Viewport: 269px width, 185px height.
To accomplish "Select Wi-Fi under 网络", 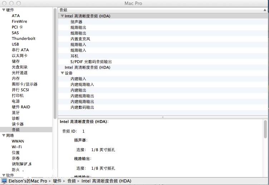I will [x=17, y=147].
